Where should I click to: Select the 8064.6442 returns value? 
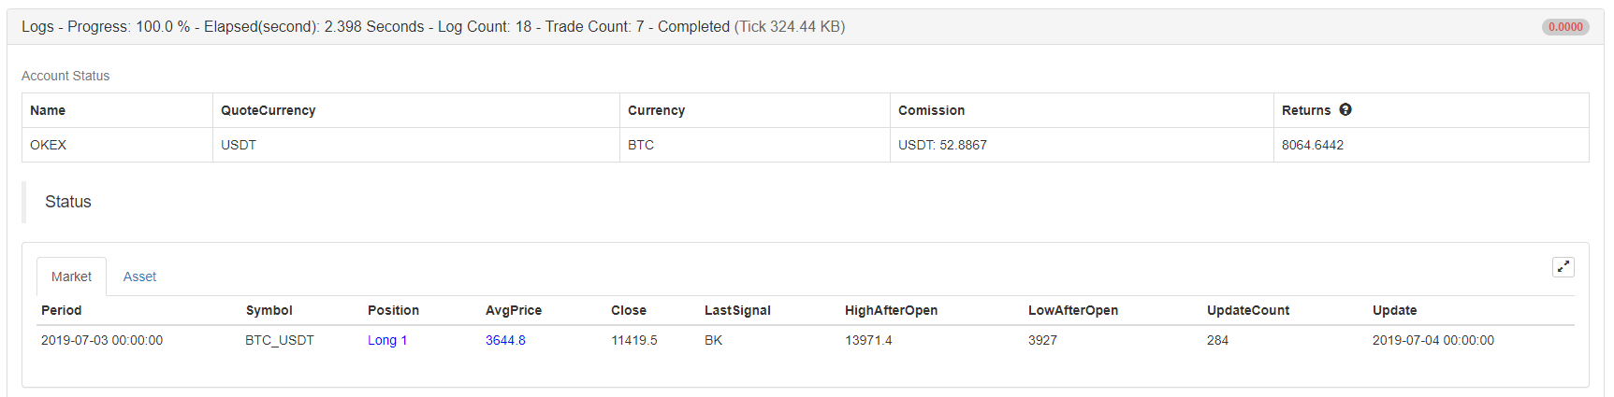tap(1313, 145)
